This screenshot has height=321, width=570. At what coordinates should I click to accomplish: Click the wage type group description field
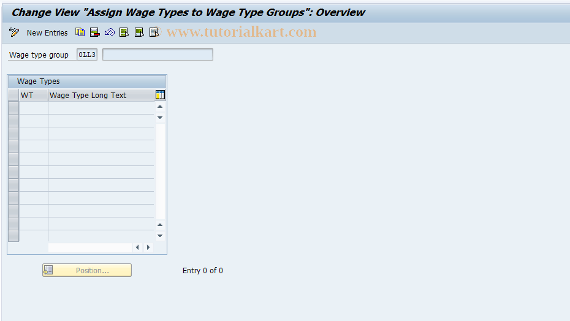[x=158, y=55]
